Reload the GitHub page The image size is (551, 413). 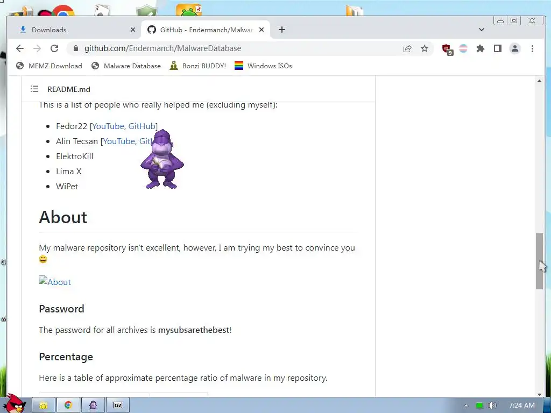point(54,48)
